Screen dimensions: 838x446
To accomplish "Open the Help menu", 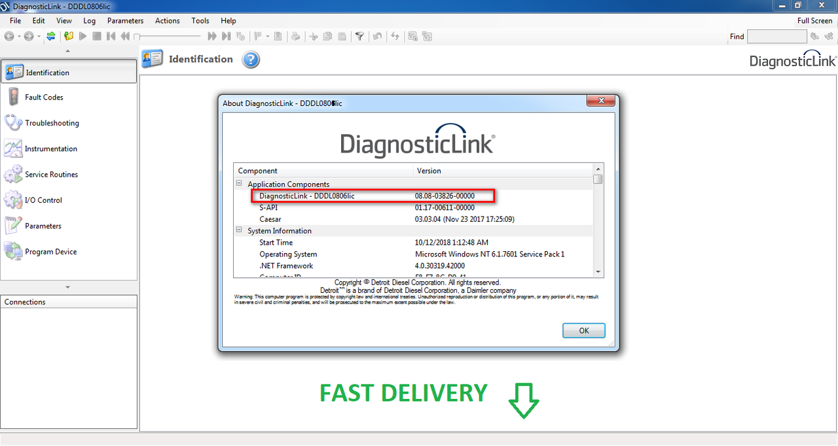I will click(x=228, y=21).
